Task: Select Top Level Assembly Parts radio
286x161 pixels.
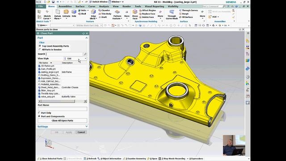Action: [40, 46]
